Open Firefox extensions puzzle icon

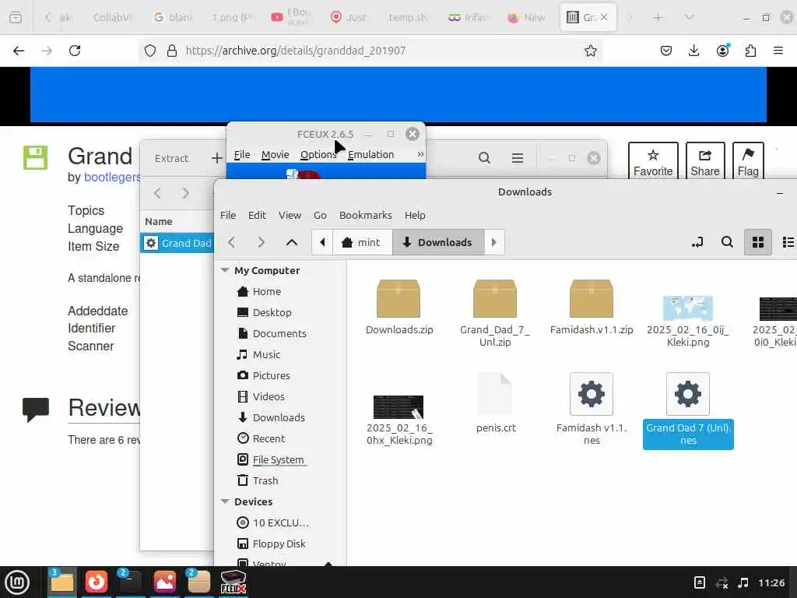pyautogui.click(x=750, y=51)
